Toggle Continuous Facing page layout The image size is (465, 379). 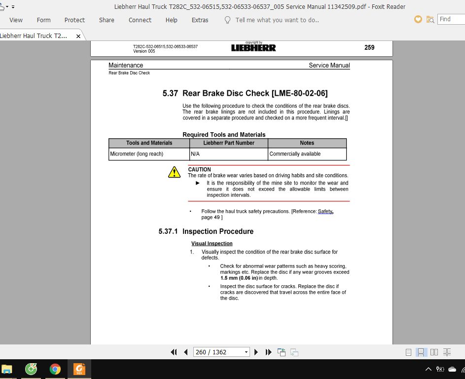(x=447, y=352)
